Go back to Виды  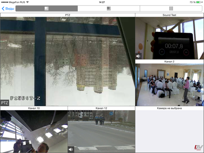click(x=8, y=8)
